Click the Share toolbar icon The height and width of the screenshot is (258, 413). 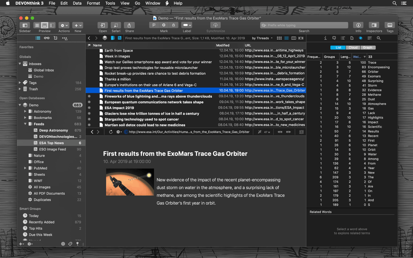[129, 25]
